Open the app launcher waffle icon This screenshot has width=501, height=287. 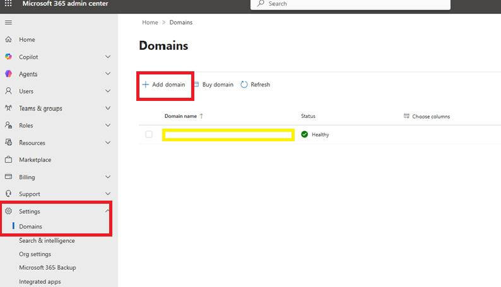point(8,4)
